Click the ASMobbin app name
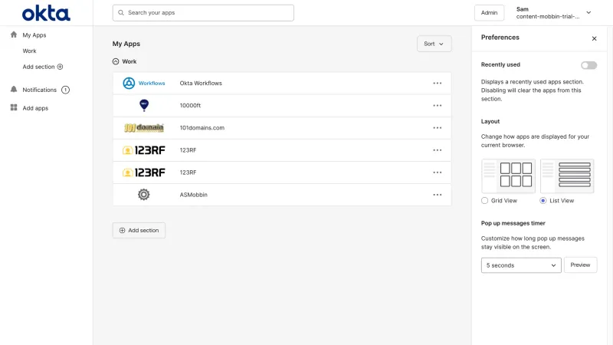The image size is (613, 345). [x=194, y=195]
